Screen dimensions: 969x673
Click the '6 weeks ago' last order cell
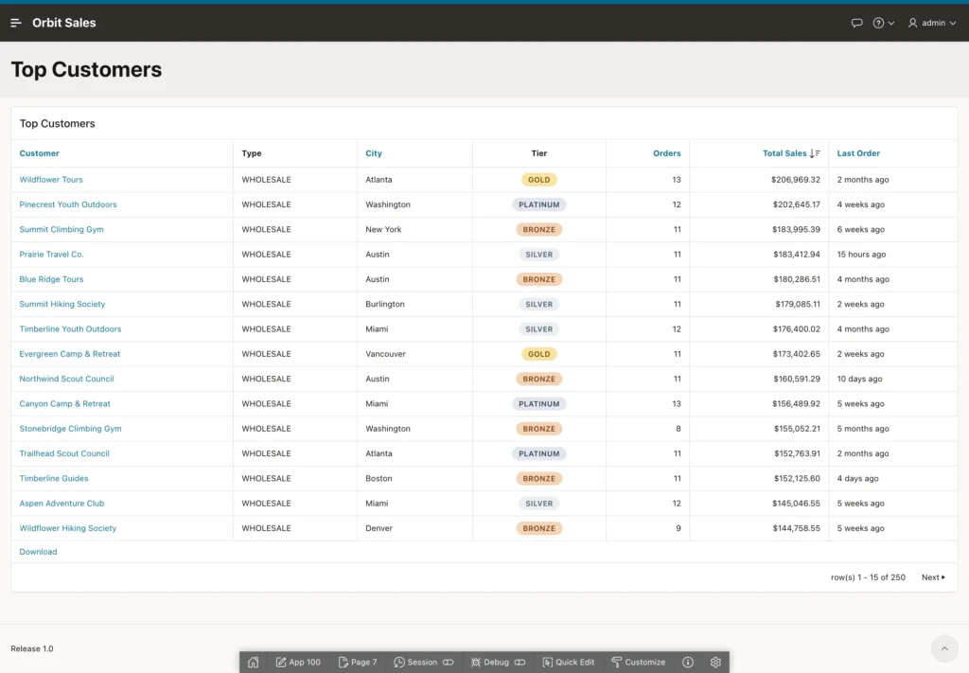[860, 229]
